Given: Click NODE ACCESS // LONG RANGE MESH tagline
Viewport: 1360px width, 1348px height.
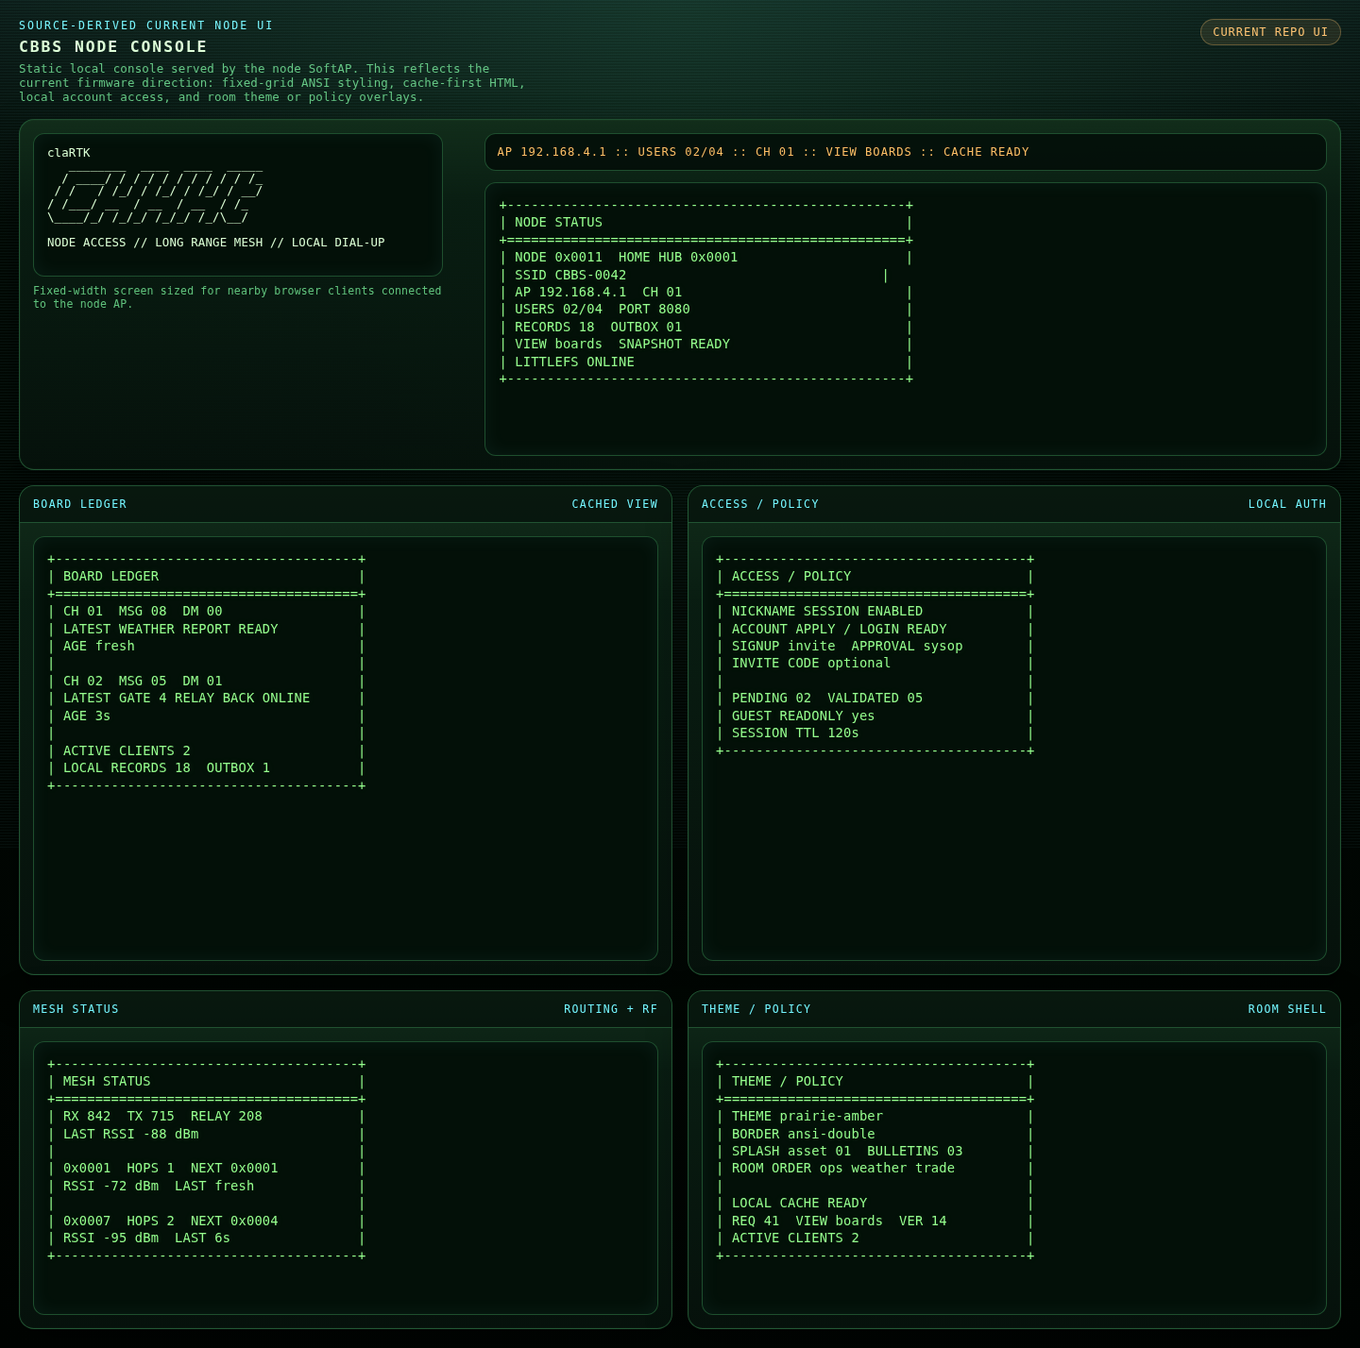Looking at the screenshot, I should tap(216, 243).
